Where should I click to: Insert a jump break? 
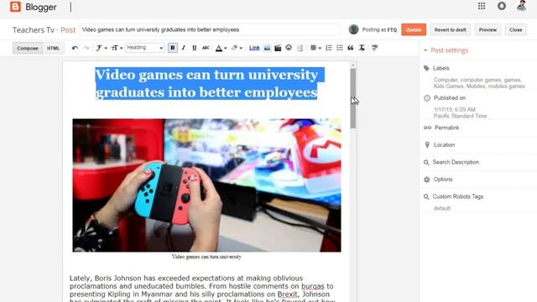(x=300, y=48)
